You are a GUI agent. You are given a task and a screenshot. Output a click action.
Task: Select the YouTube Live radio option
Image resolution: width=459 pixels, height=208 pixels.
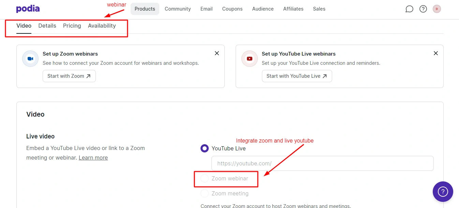[204, 148]
